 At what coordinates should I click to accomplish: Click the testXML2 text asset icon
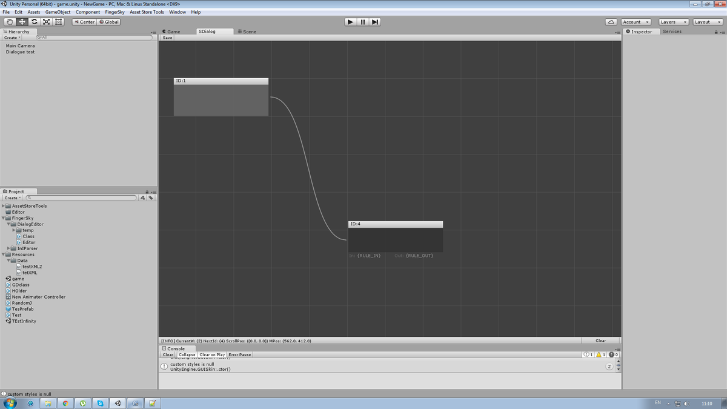pos(19,267)
